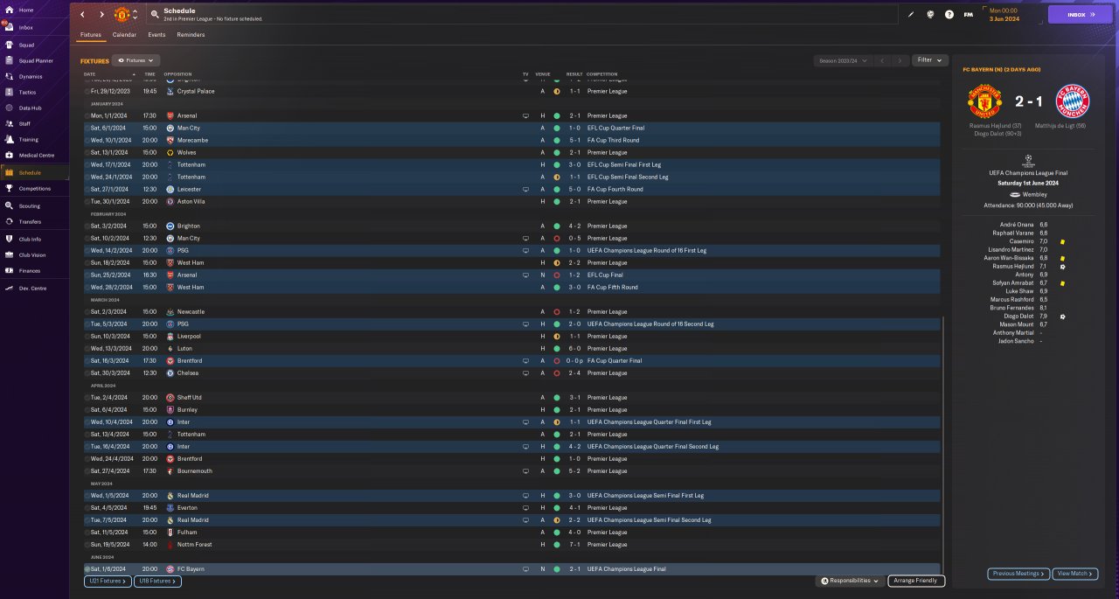Expand the Responsibilities dropdown

tap(851, 581)
